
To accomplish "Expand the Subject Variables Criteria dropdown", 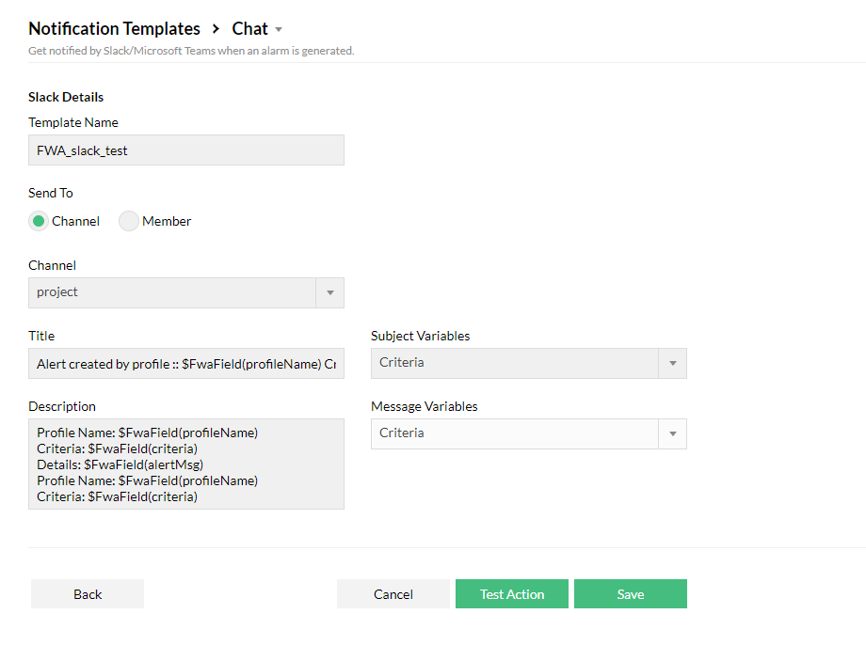I will (x=516, y=363).
